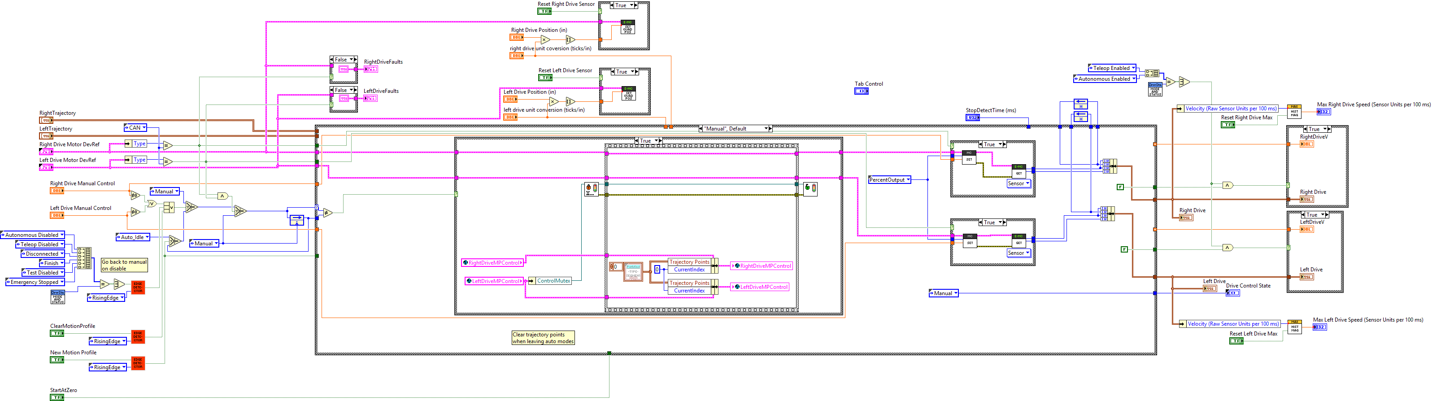Click the Reset Left Drive Max boolean
Viewport: 1432px width, 401px height.
coord(1236,341)
